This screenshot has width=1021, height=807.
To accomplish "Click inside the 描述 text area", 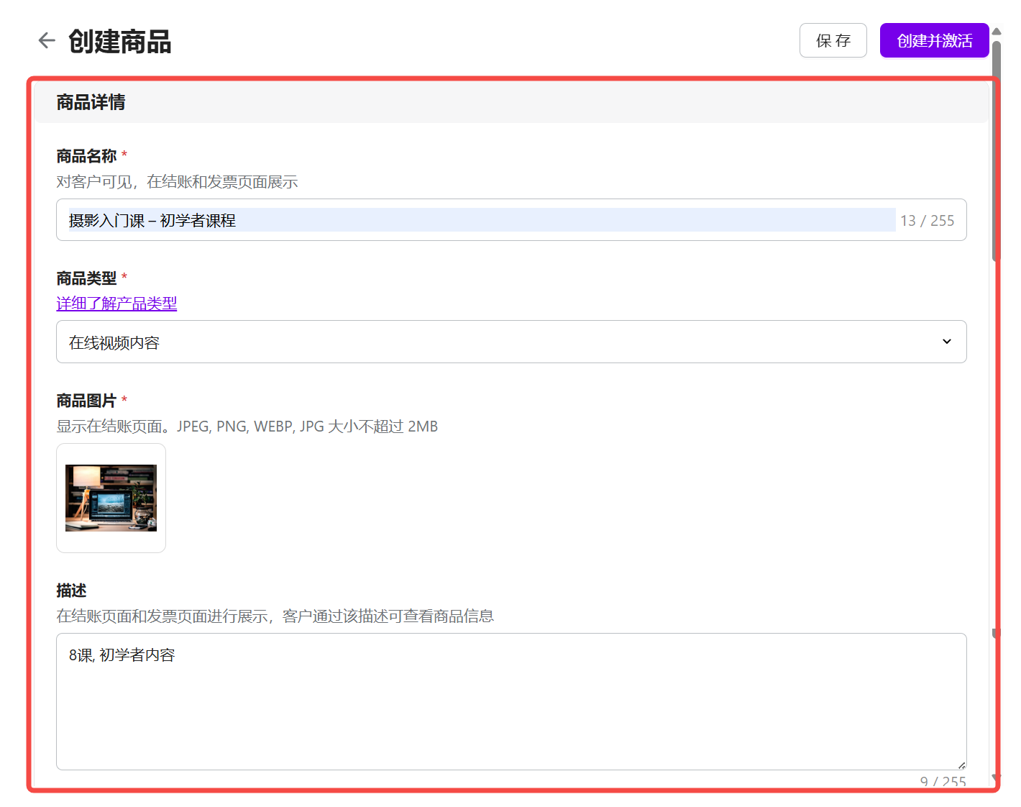I will pos(511,701).
